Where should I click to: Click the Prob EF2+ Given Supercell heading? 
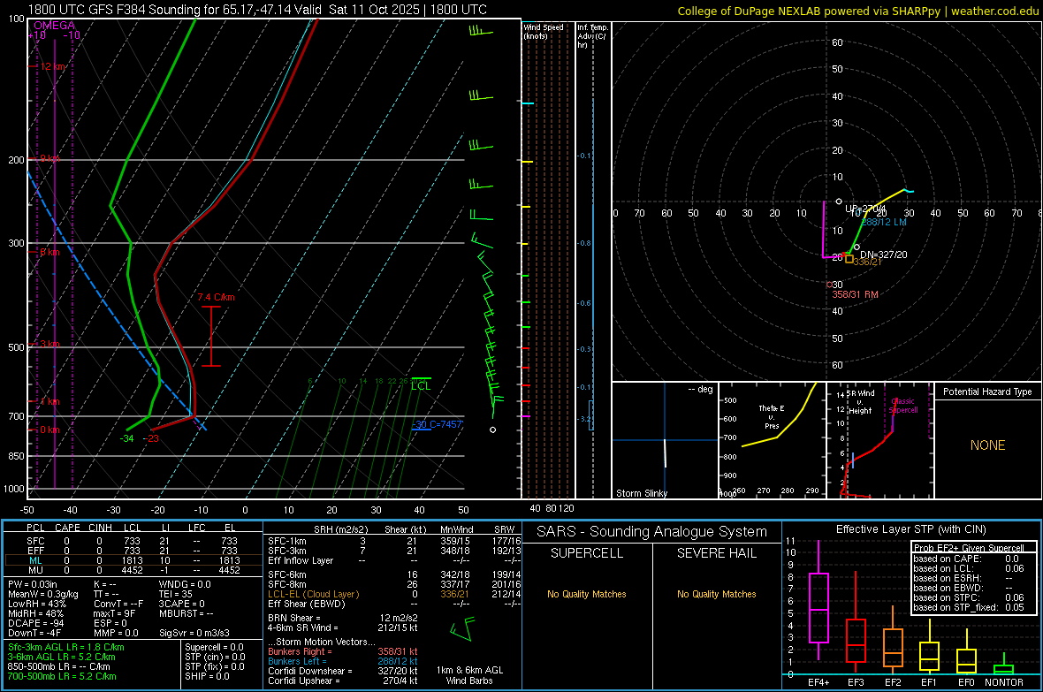(969, 548)
